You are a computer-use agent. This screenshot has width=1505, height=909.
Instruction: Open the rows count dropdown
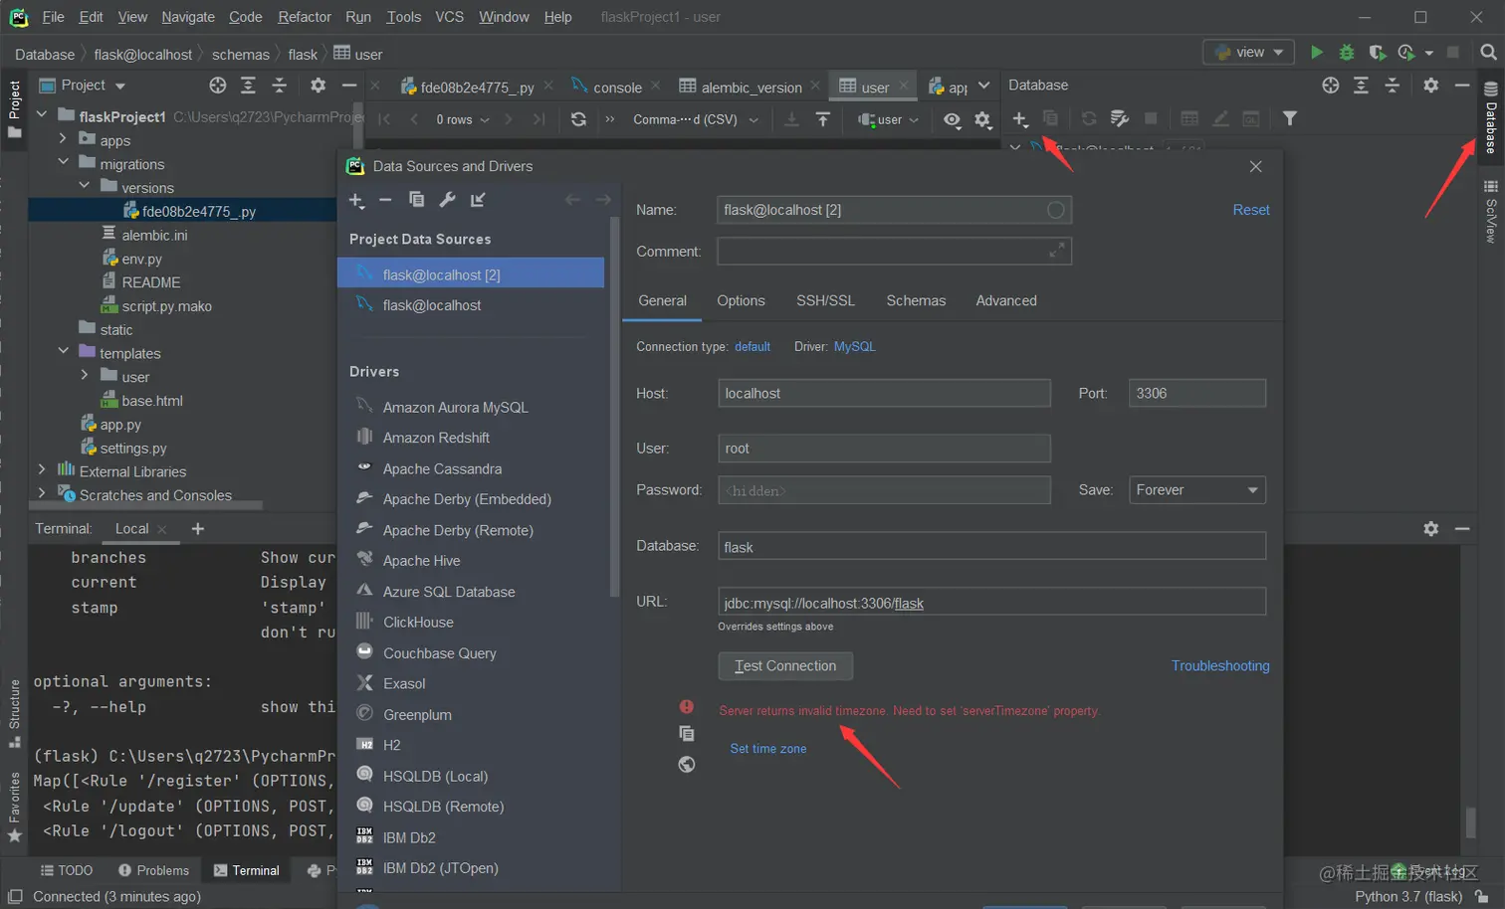(463, 119)
